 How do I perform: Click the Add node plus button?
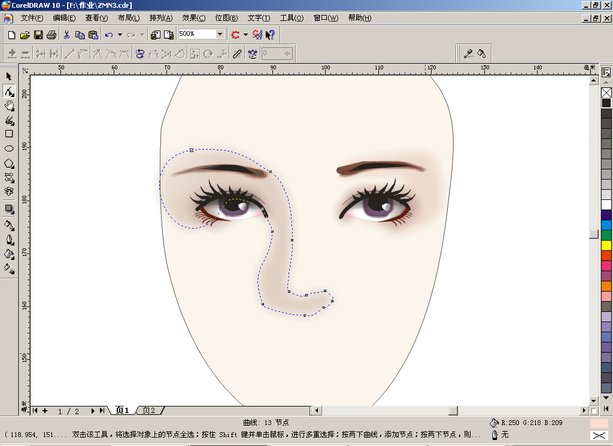coord(12,53)
